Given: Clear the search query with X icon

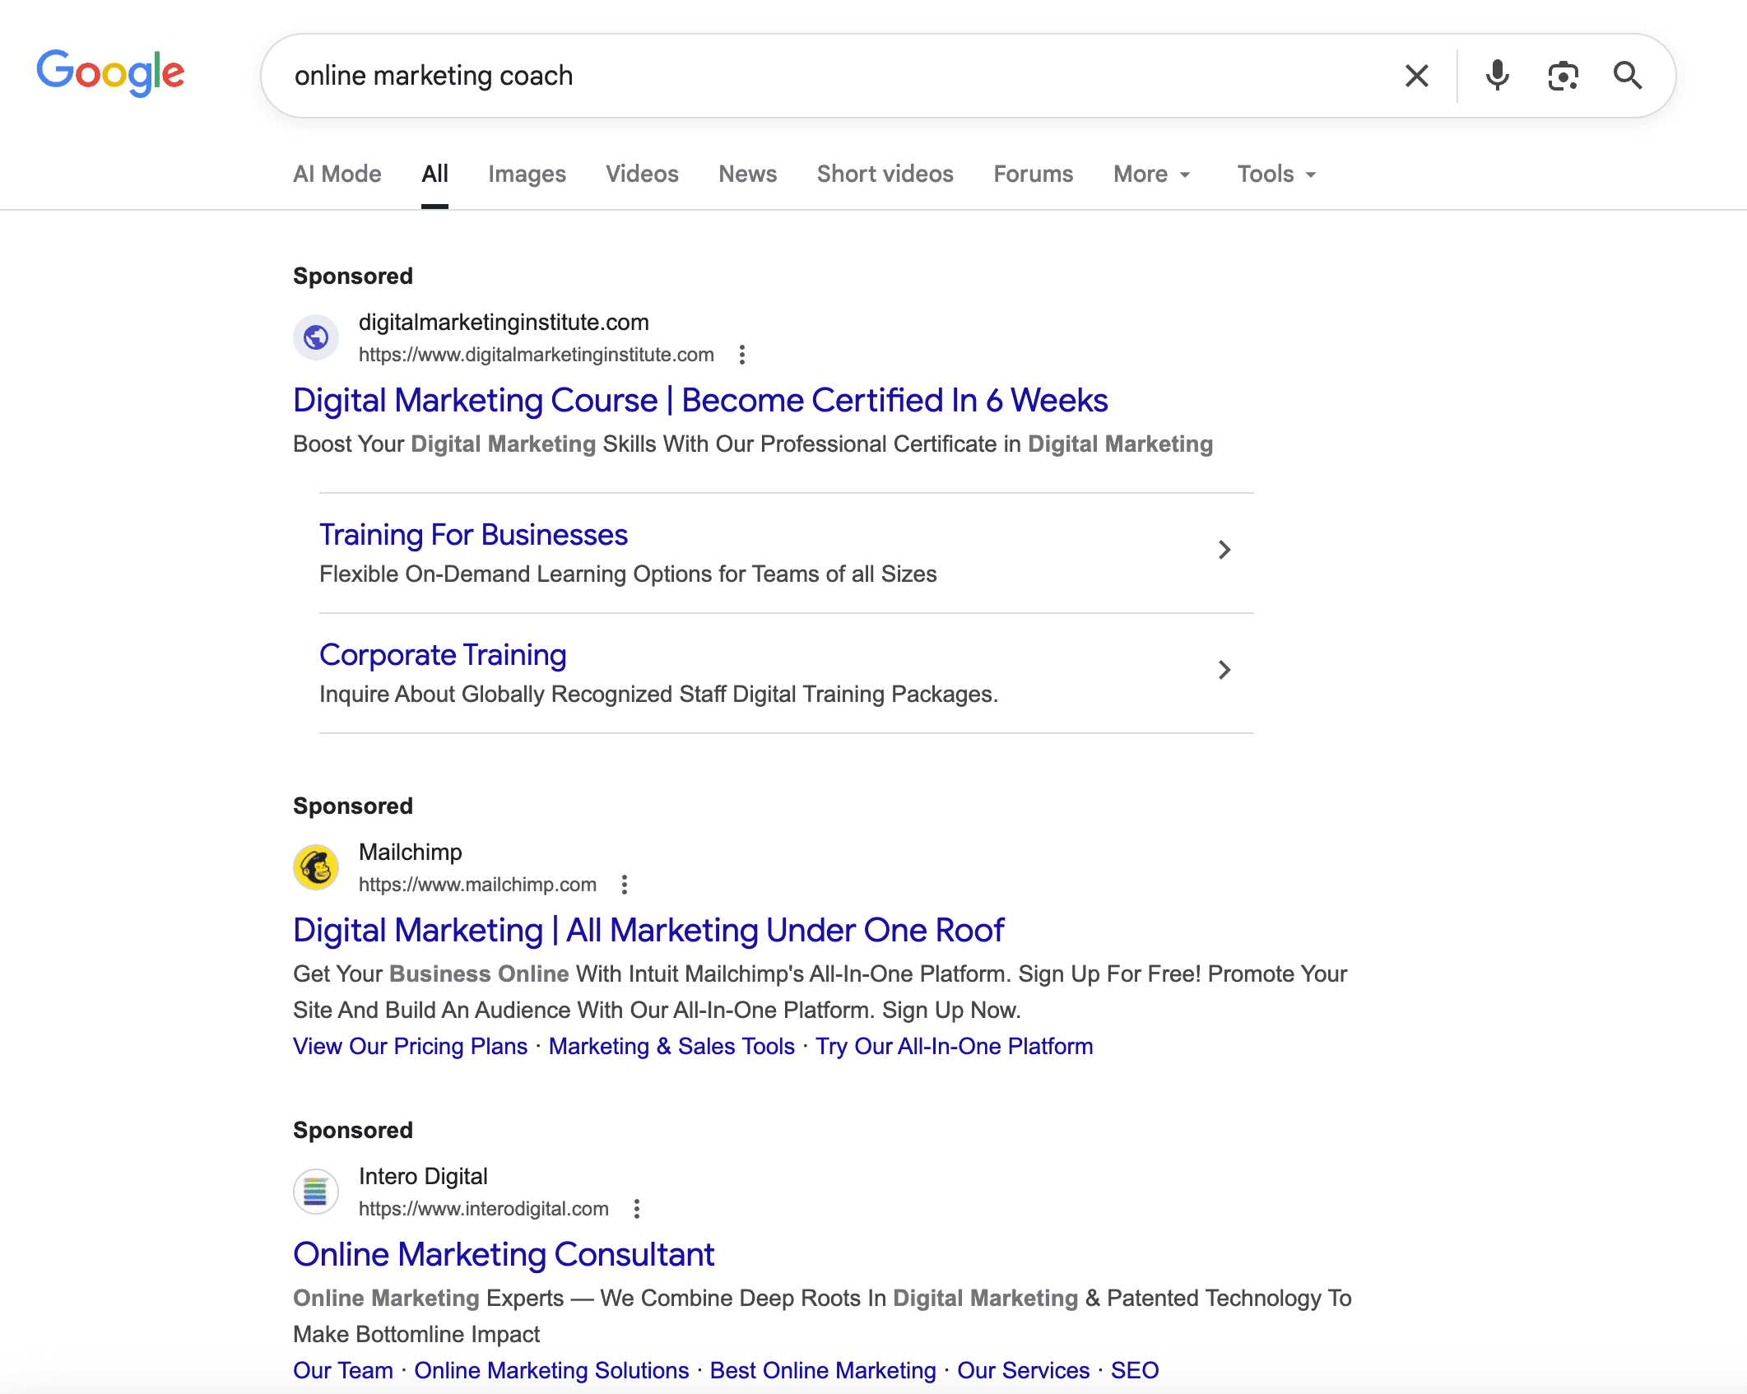Looking at the screenshot, I should (x=1416, y=76).
